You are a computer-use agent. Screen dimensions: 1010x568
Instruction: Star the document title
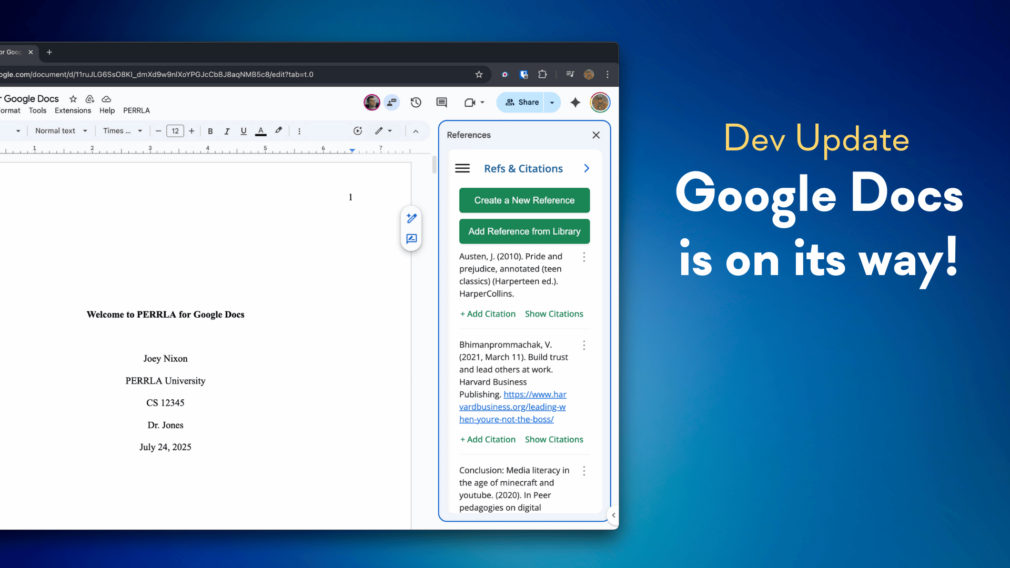click(x=73, y=99)
